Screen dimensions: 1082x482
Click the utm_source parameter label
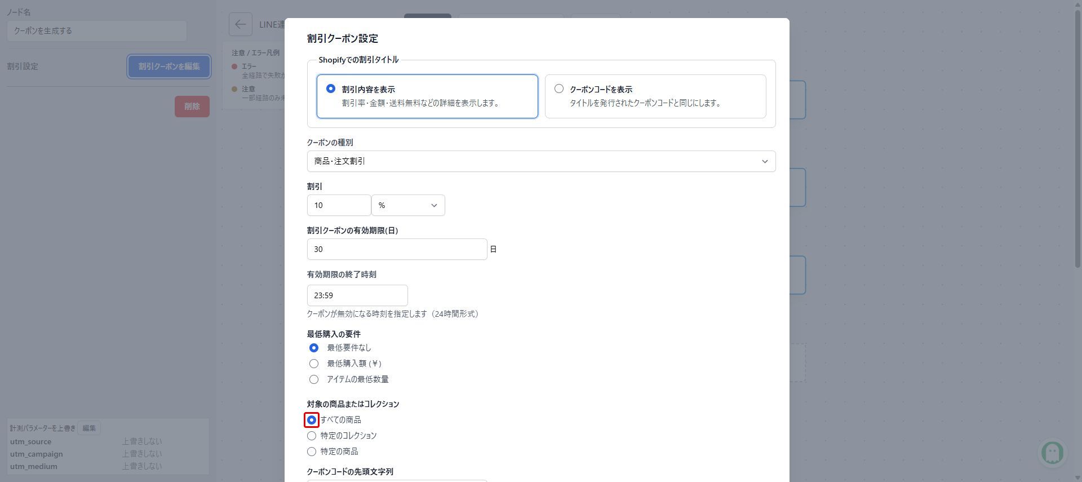[x=30, y=441]
